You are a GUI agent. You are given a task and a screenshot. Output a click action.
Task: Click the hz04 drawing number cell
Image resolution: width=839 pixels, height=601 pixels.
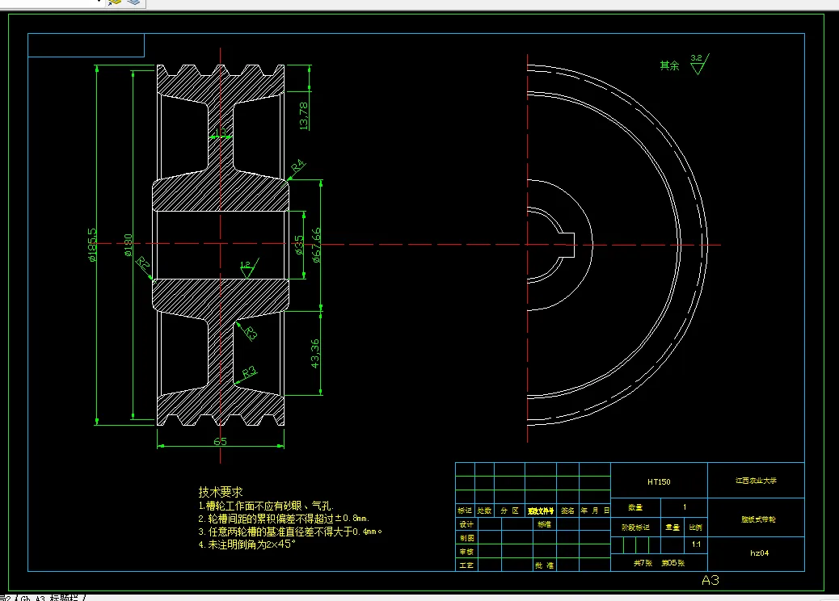[x=759, y=553]
